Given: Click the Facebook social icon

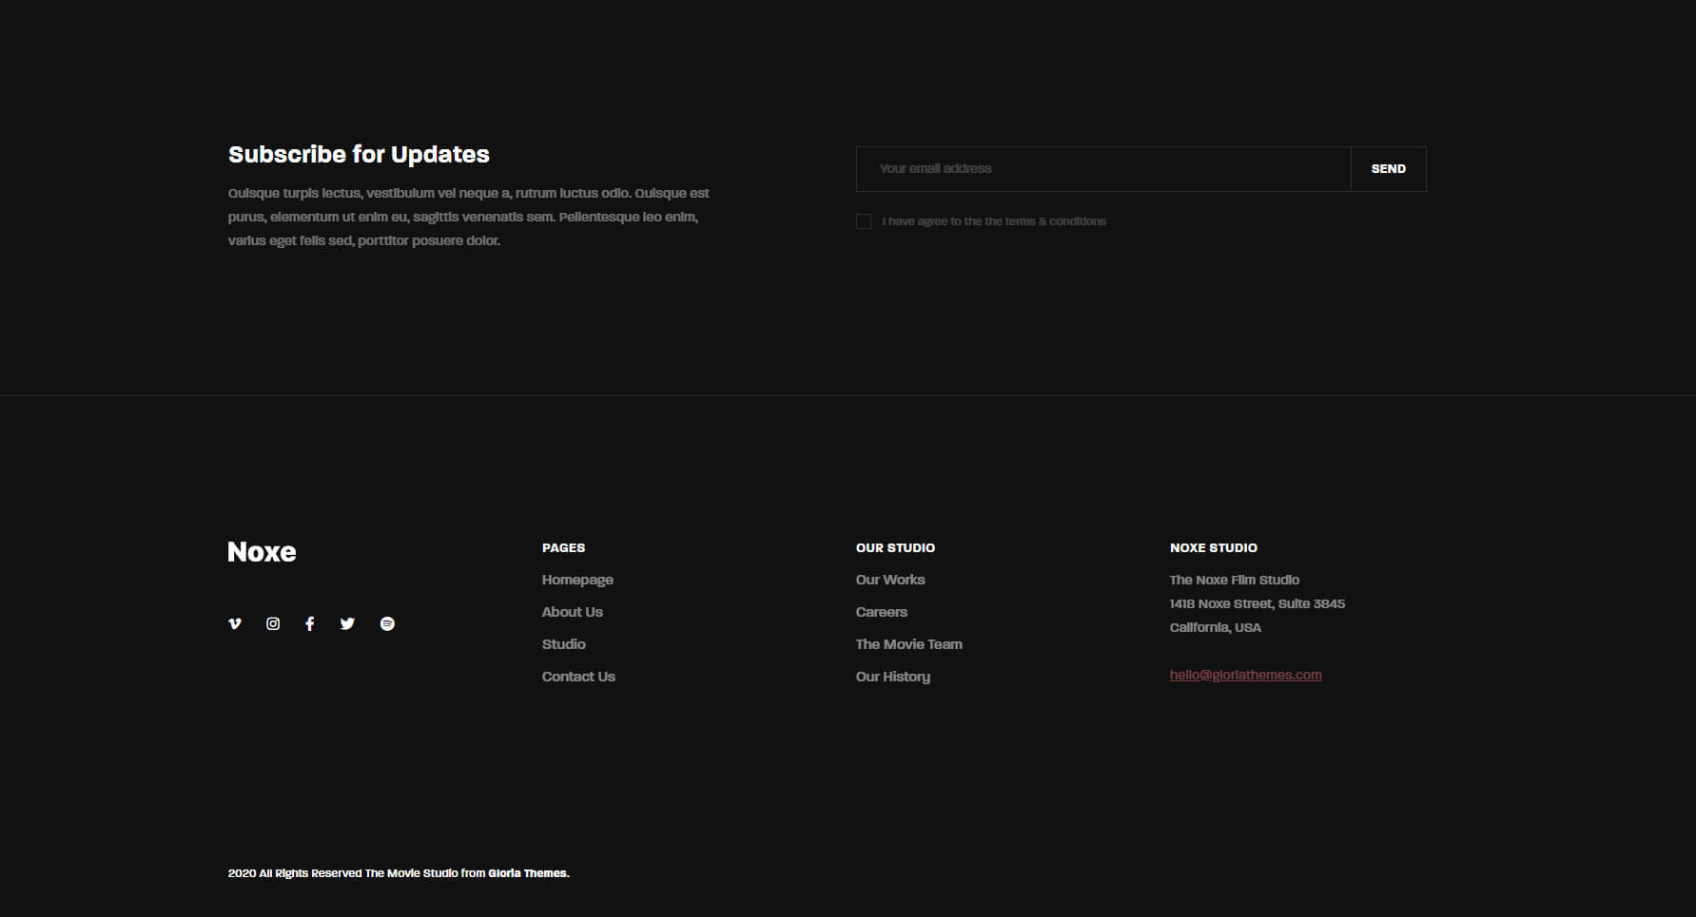Looking at the screenshot, I should point(309,623).
